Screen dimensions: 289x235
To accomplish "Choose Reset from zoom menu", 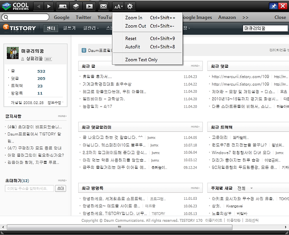I will pos(147,38).
